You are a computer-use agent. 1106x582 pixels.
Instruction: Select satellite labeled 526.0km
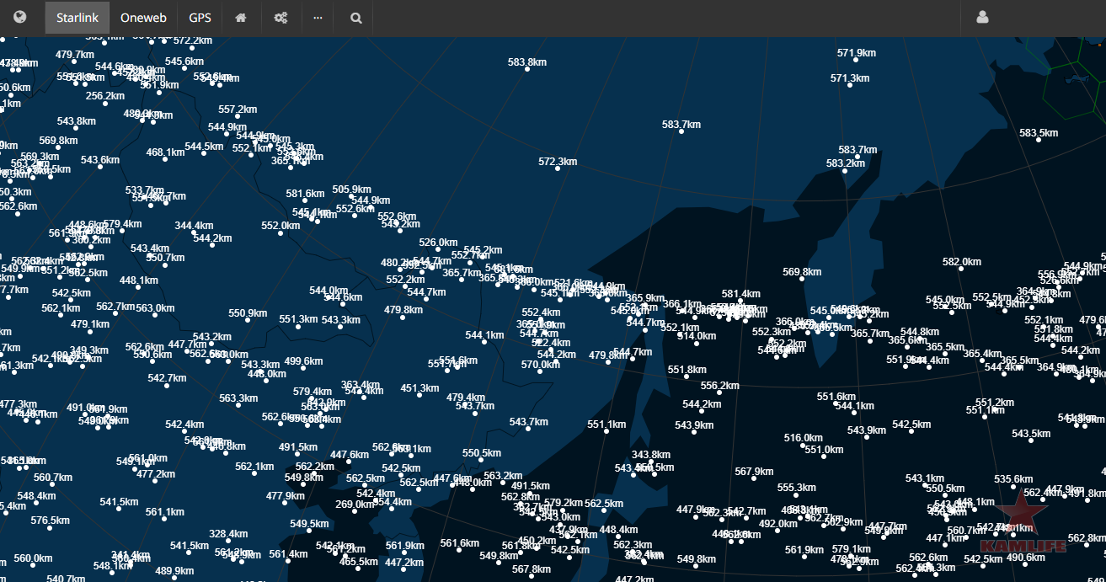click(x=438, y=243)
